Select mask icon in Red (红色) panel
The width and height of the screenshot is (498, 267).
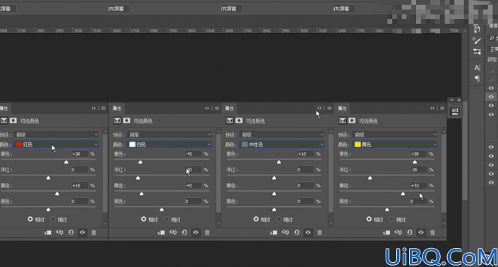[13, 120]
